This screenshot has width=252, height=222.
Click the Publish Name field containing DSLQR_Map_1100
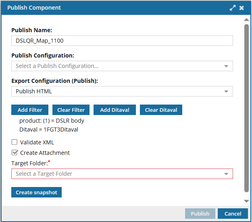click(x=122, y=41)
